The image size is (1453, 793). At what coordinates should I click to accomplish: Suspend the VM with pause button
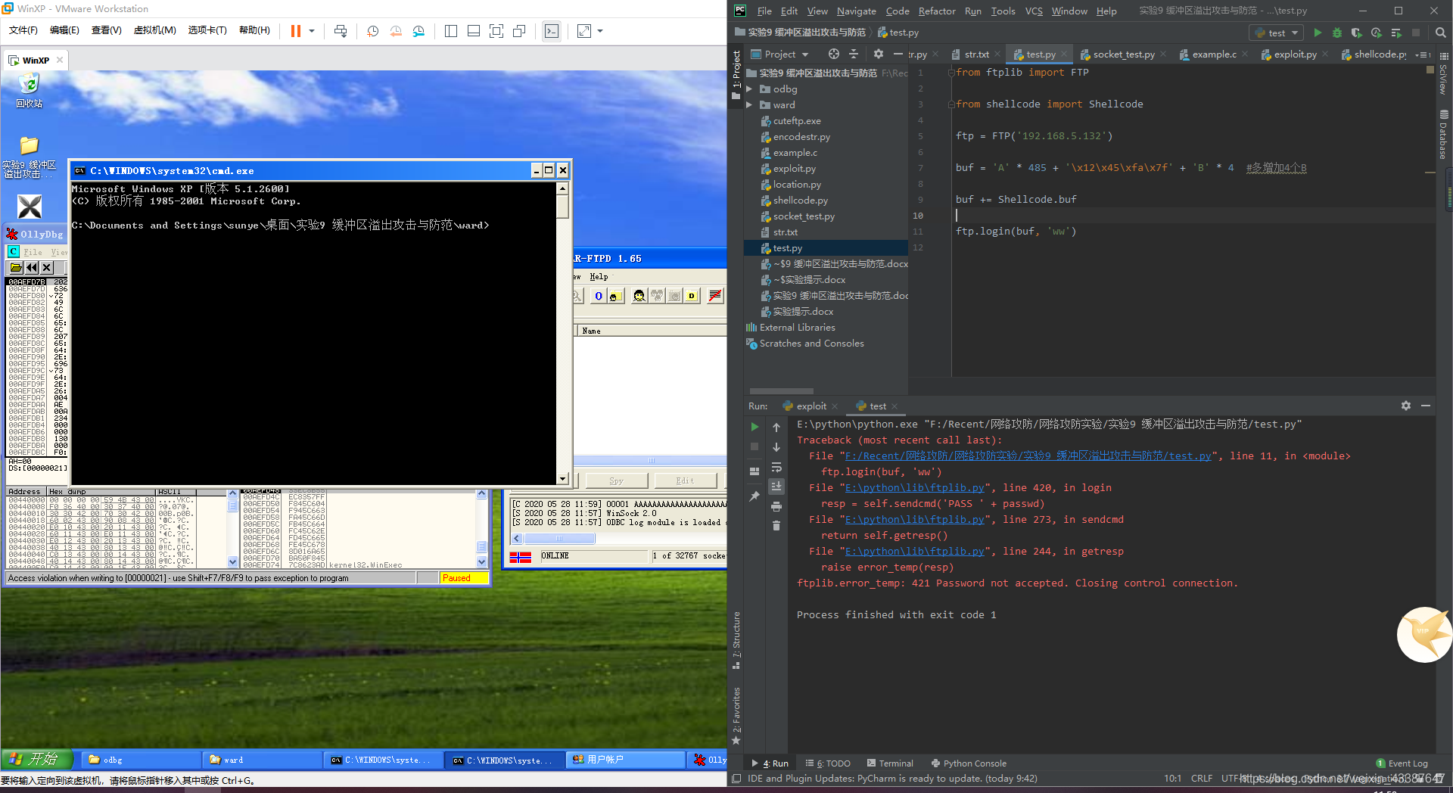[x=295, y=31]
